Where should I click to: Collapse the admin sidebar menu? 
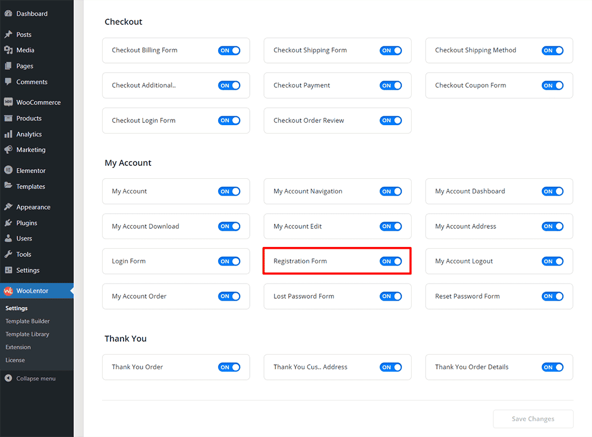30,378
